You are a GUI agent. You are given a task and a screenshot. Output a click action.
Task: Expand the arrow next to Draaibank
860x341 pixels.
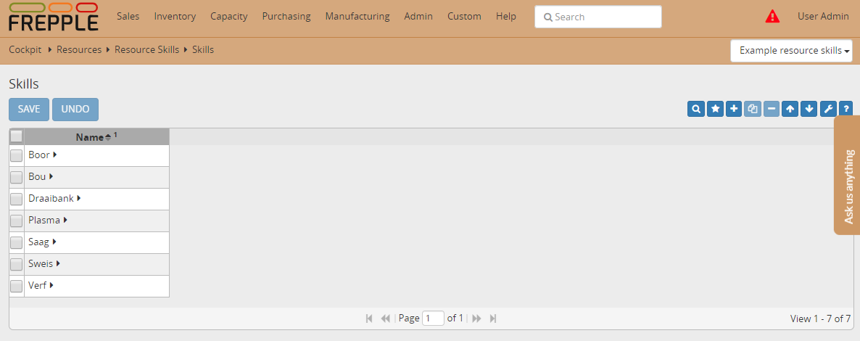tap(78, 198)
